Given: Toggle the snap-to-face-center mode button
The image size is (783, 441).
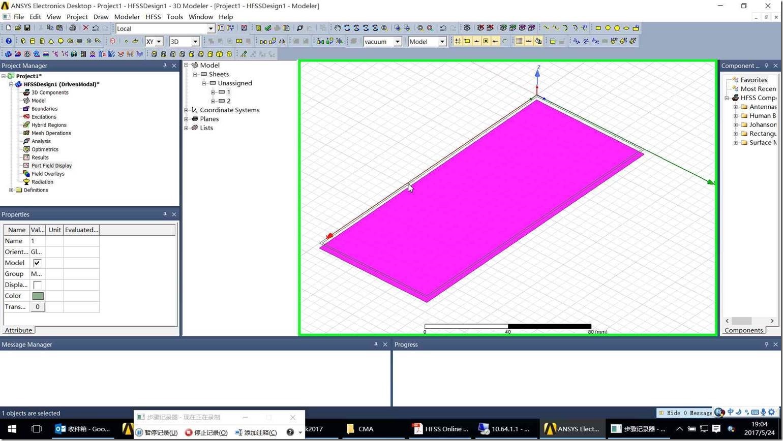Looking at the screenshot, I should [x=486, y=41].
